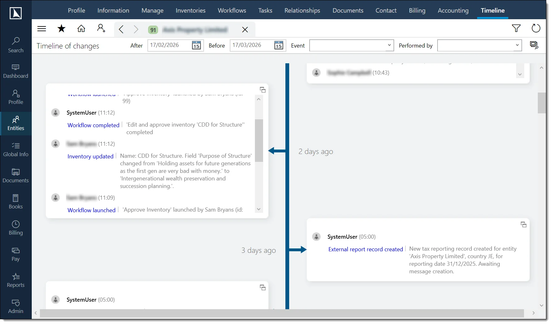
Task: Click the add person icon
Action: (101, 28)
